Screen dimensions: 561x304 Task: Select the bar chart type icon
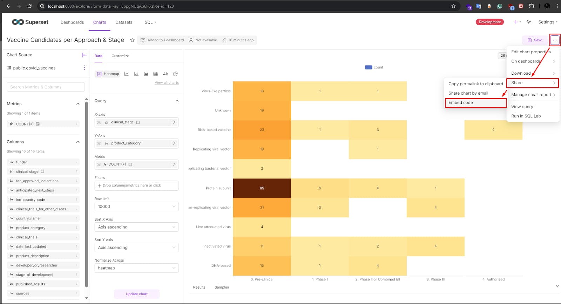point(136,74)
